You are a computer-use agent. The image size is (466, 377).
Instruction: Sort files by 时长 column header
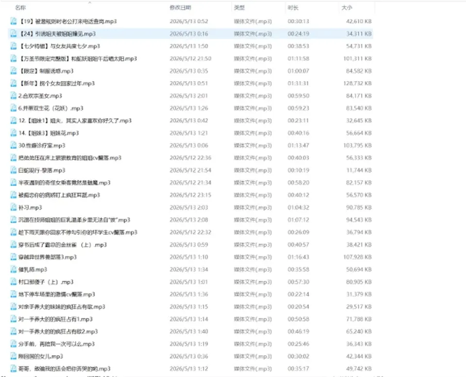coord(293,8)
